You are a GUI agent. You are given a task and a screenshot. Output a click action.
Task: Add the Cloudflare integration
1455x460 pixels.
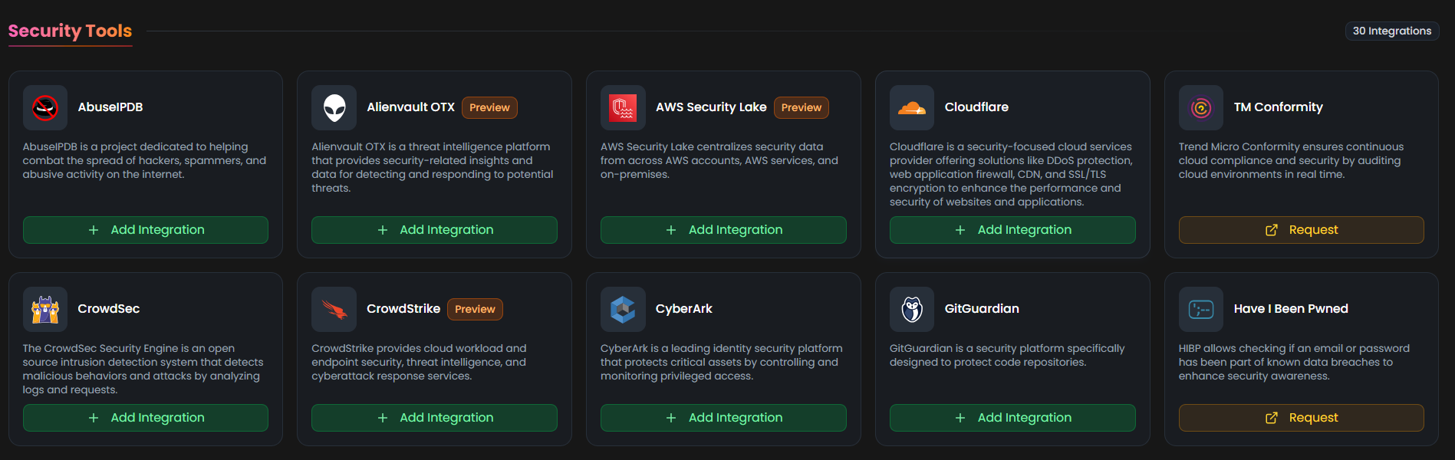coord(1012,230)
